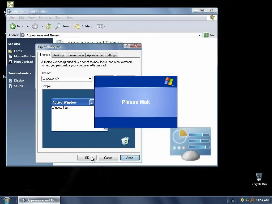The width and height of the screenshot is (272, 204).
Task: Open the View menu
Action: [x=31, y=18]
